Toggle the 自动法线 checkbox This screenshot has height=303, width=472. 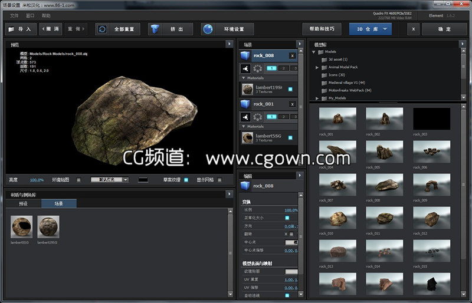tap(287, 295)
